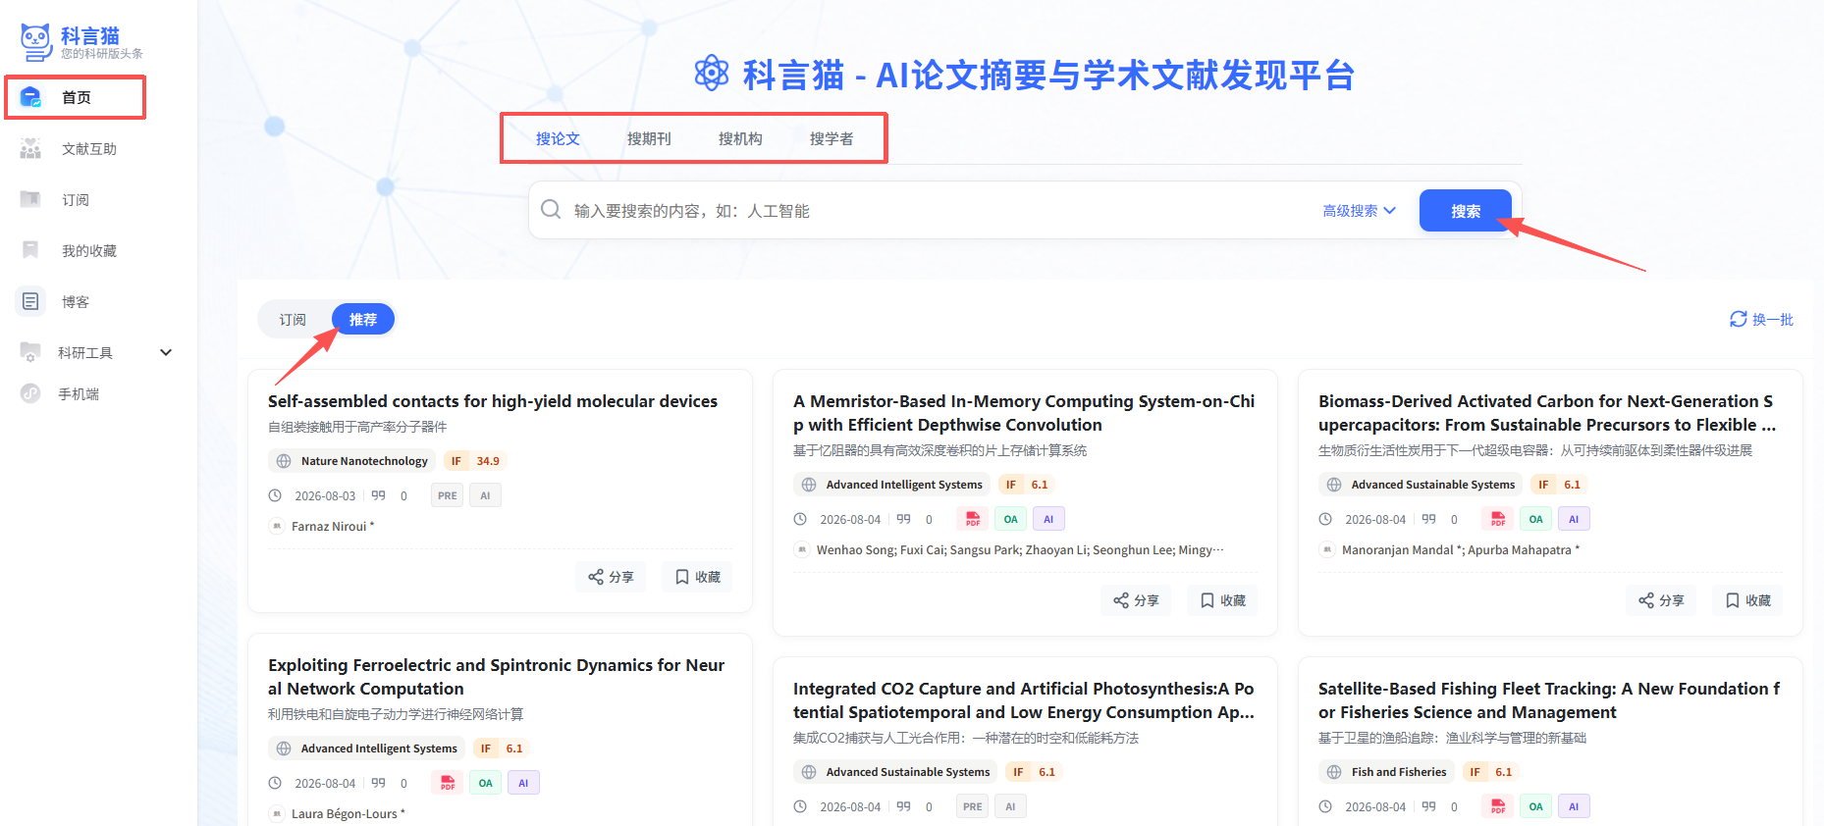
Task: Bookmark the Biomass-Derived paper
Action: pos(1747,600)
